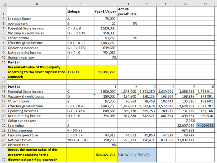Click the 'Linkage' header cell
The width and height of the screenshot is (217, 163).
pos(81,11)
